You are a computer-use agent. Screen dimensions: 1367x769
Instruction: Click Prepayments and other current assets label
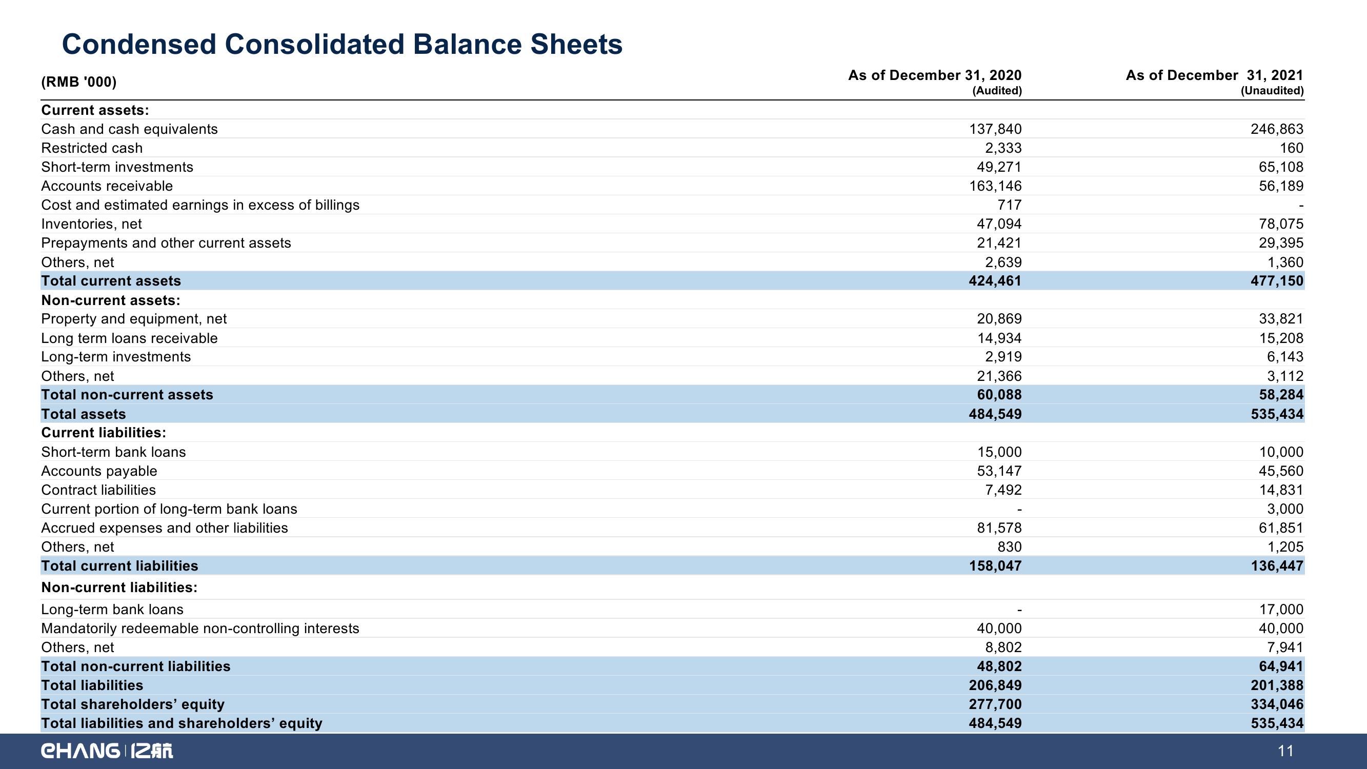pos(166,243)
